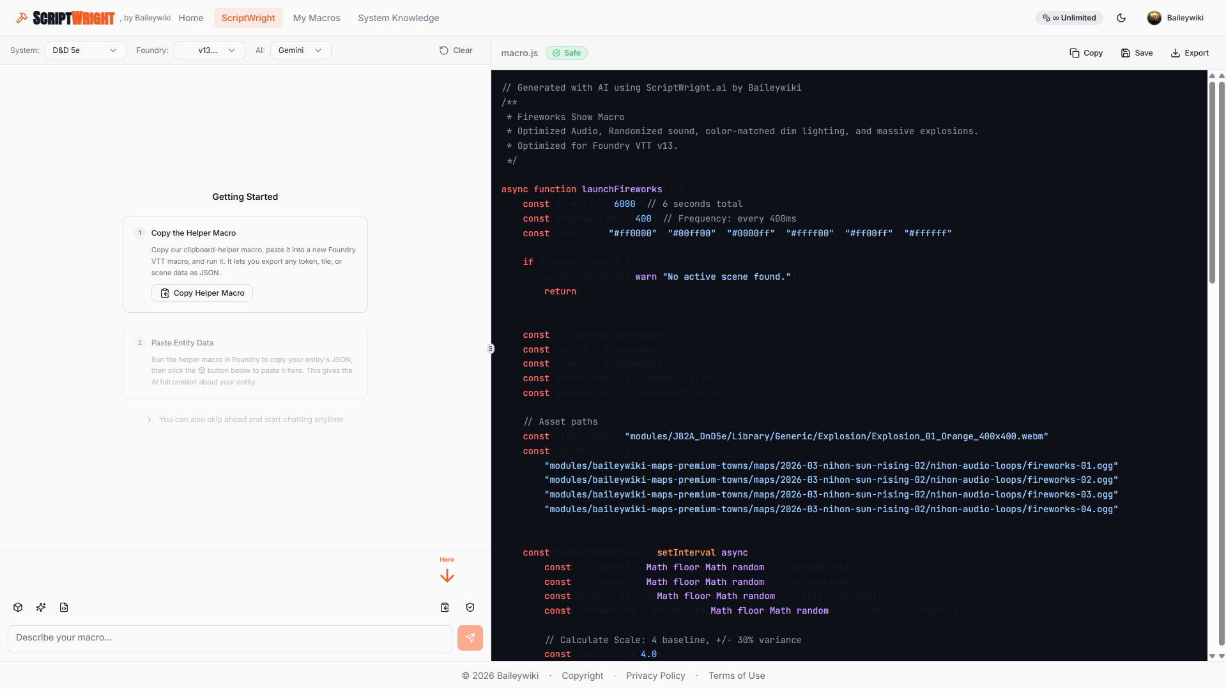Open the Copyright link in the footer
Image resolution: width=1226 pixels, height=689 pixels.
point(582,676)
